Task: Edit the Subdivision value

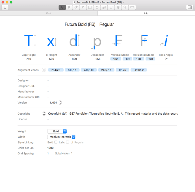Action: coord(72,154)
